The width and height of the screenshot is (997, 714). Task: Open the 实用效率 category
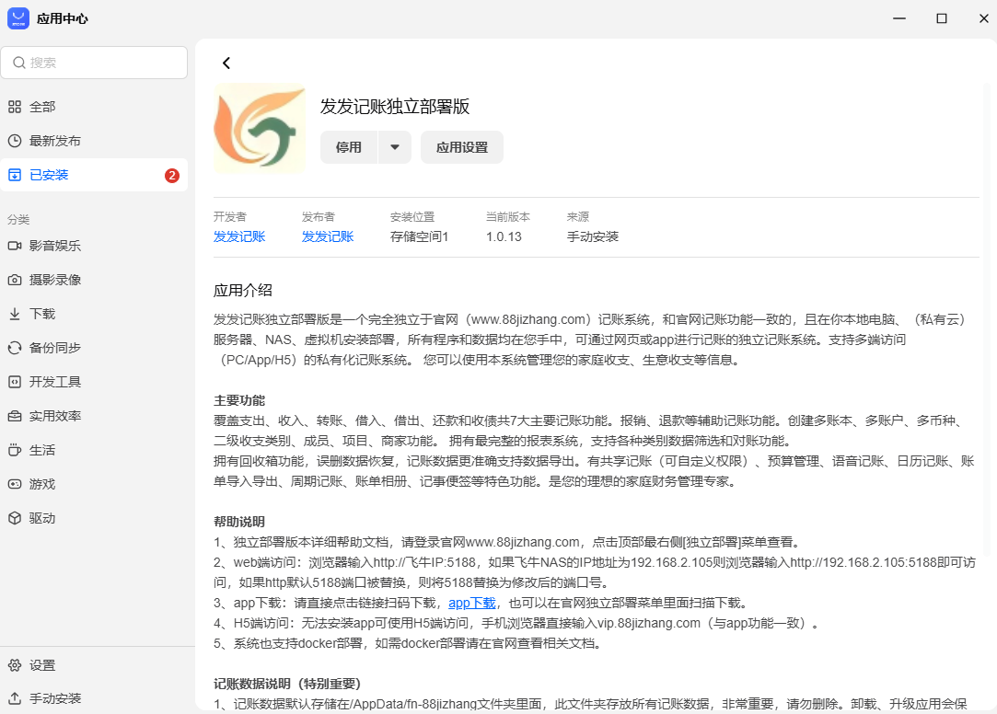tap(94, 416)
